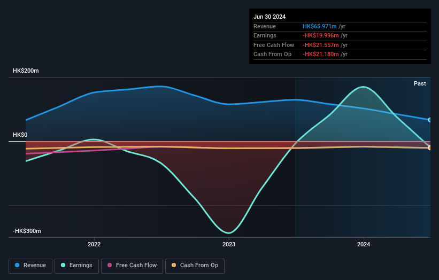Click the HK$200m y-axis label
The image size is (439, 280).
click(x=26, y=71)
